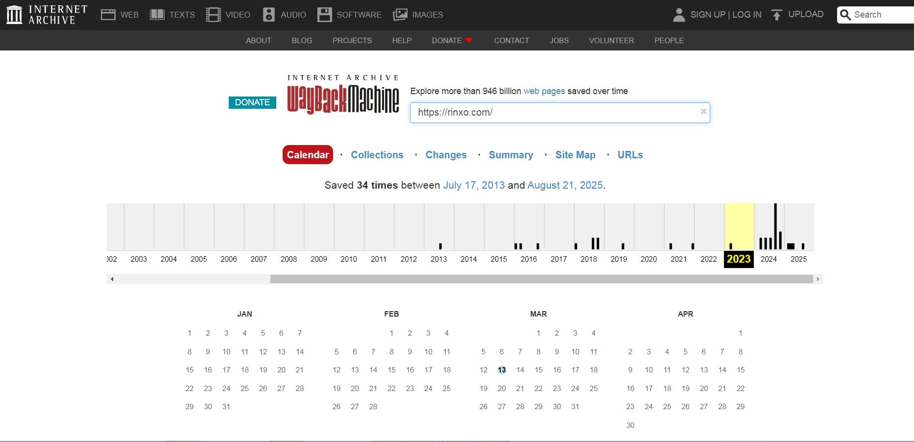The width and height of the screenshot is (914, 442).
Task: Click the top-right Search box
Action: pyautogui.click(x=876, y=15)
